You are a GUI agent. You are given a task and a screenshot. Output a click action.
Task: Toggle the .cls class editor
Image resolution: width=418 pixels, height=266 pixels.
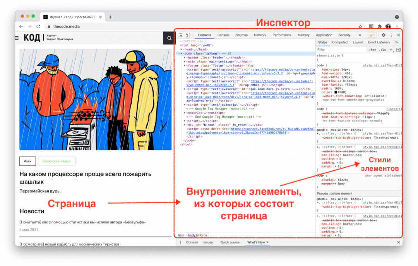click(382, 50)
